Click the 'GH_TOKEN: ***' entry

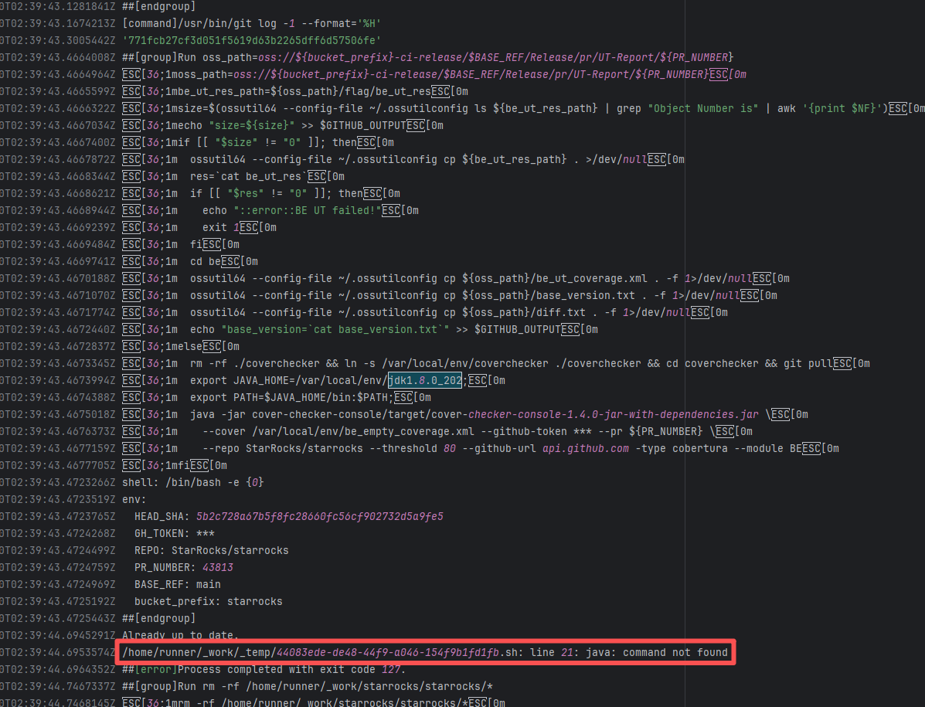coord(174,533)
